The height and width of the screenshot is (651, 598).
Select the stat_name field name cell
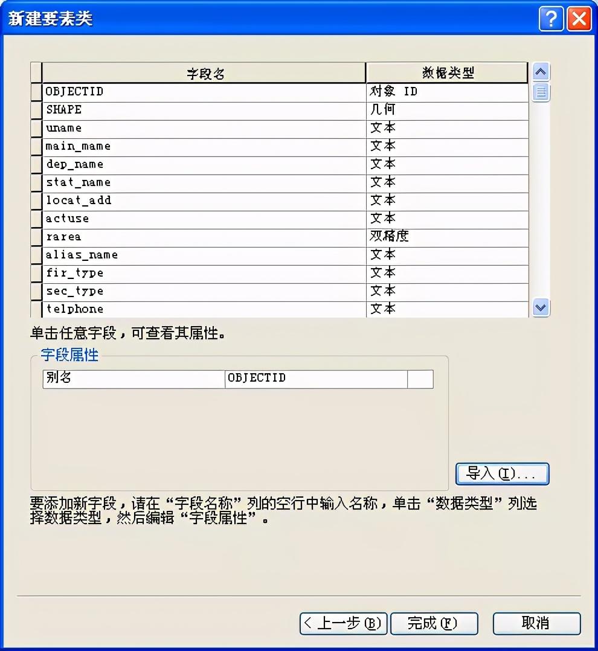204,184
